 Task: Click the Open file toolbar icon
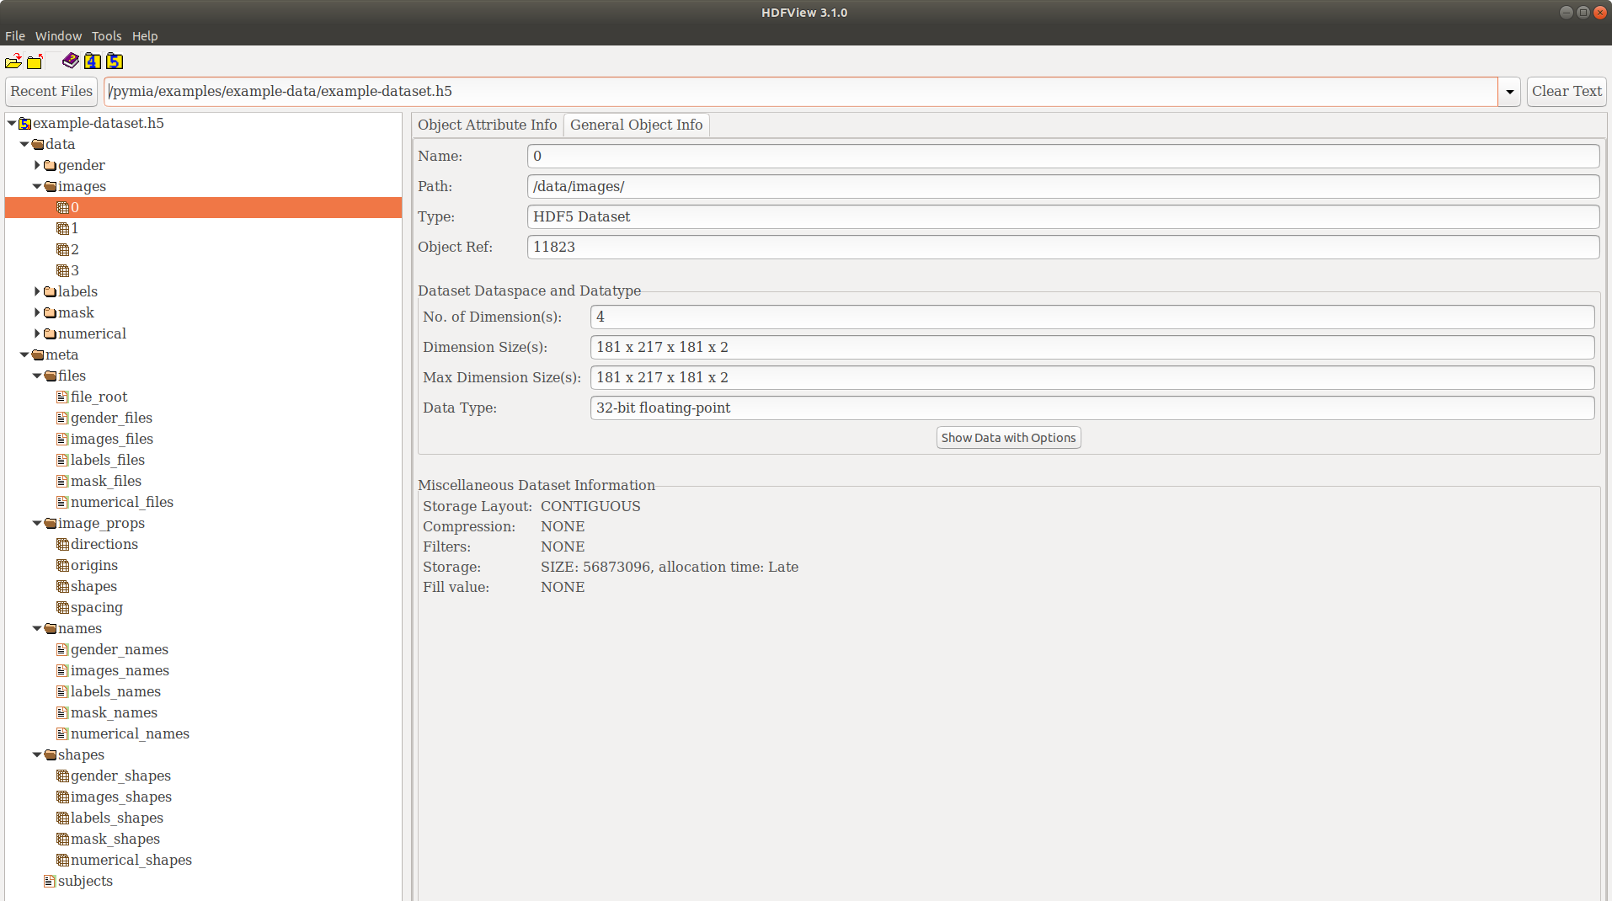tap(13, 61)
